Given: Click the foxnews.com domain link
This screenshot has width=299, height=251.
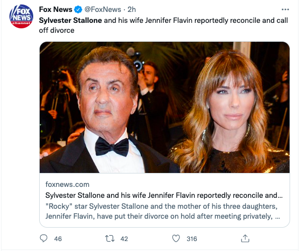Looking at the screenshot, I should click(67, 184).
